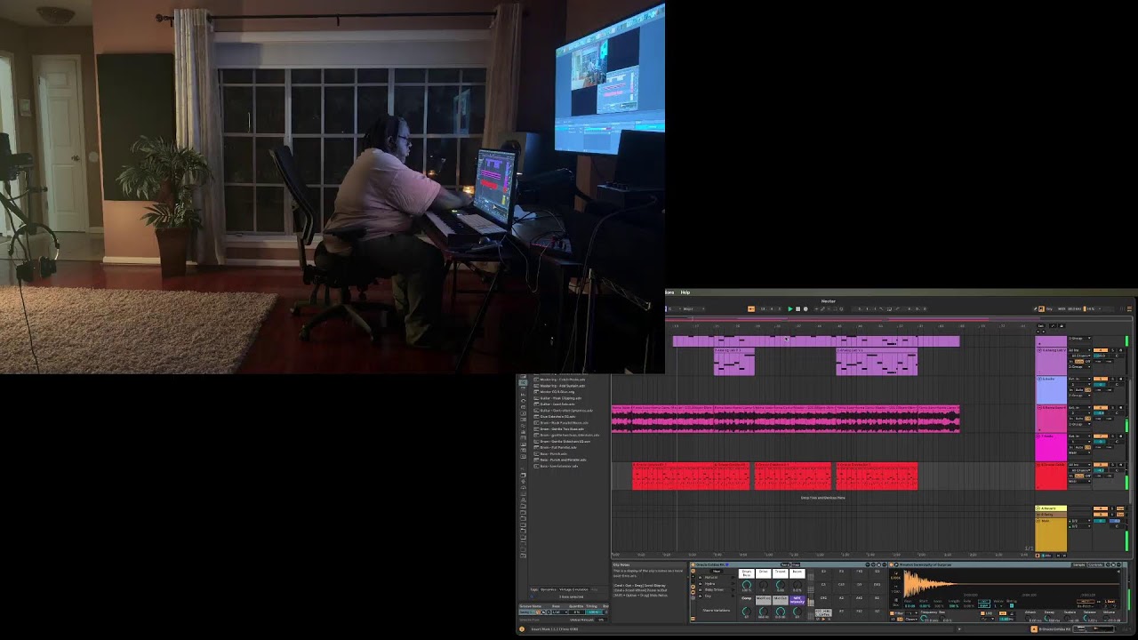Viewport: 1138px width, 640px height.
Task: Adjust the Drum Buss macro knob
Action: pyautogui.click(x=747, y=584)
